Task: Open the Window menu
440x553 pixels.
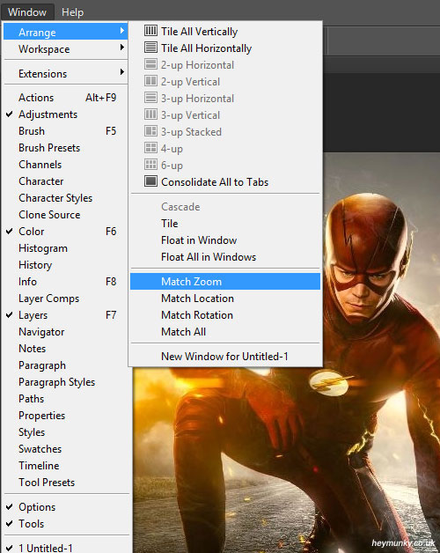Action: 27,12
